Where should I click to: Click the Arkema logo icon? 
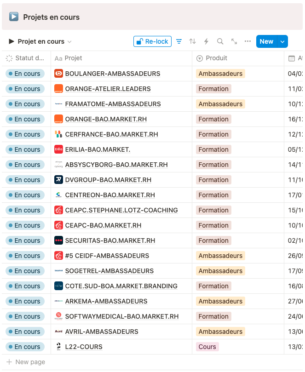pyautogui.click(x=58, y=301)
